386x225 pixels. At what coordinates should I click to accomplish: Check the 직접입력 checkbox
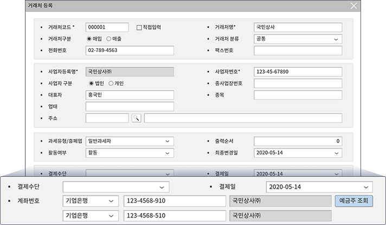point(139,27)
